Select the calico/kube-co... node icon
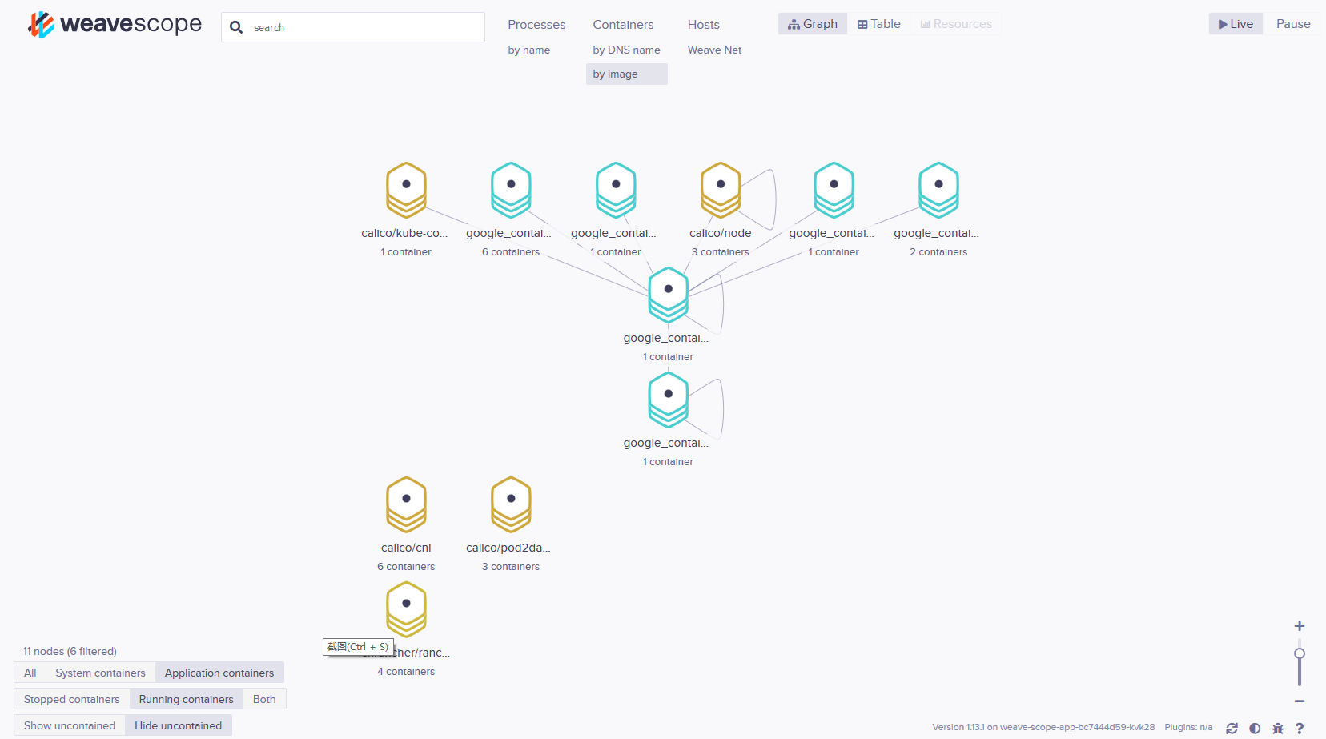The height and width of the screenshot is (739, 1326). pos(406,190)
